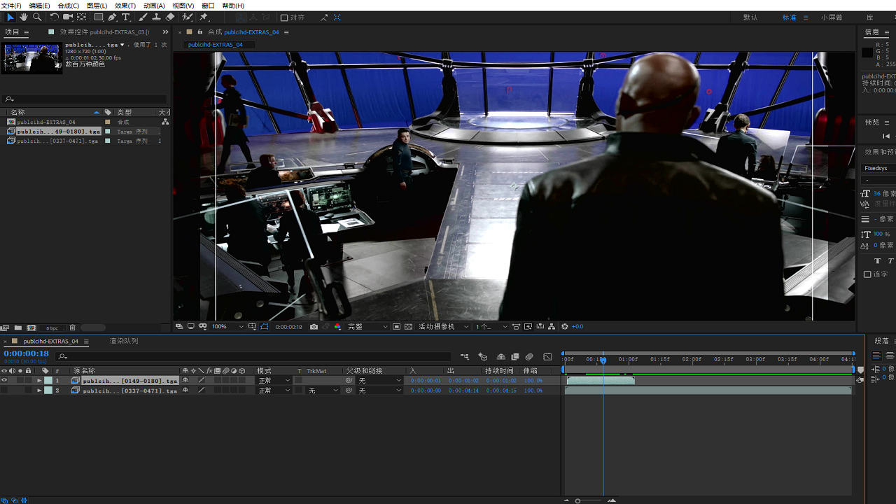The height and width of the screenshot is (504, 896).
Task: Select the Eraser tool
Action: (x=170, y=17)
